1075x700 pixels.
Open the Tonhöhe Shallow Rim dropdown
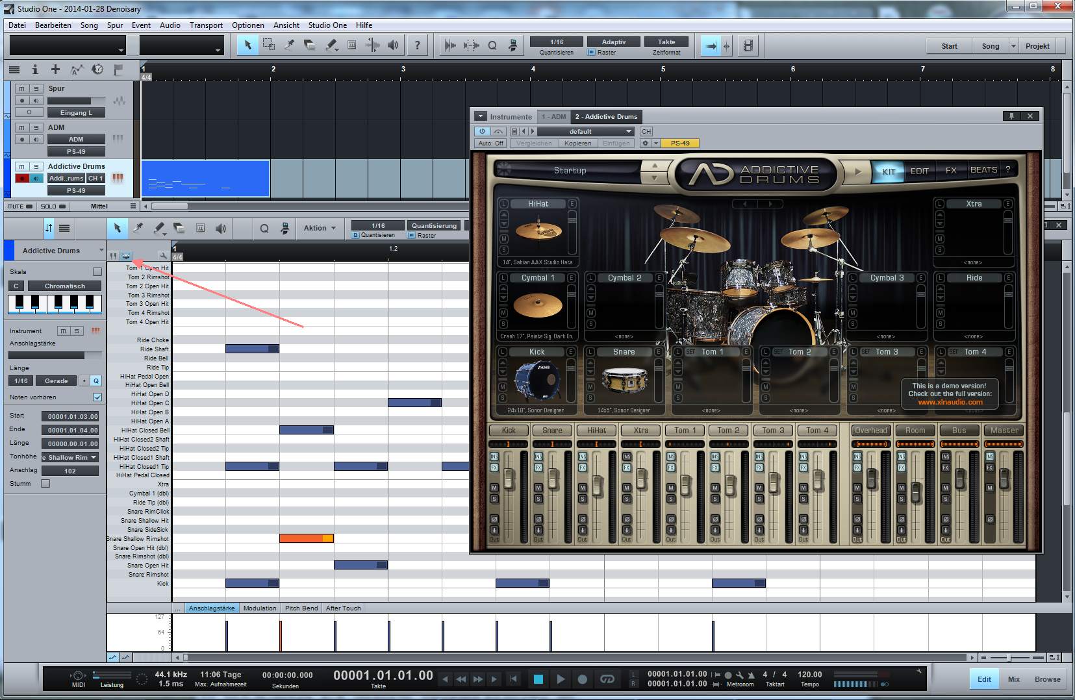[70, 457]
